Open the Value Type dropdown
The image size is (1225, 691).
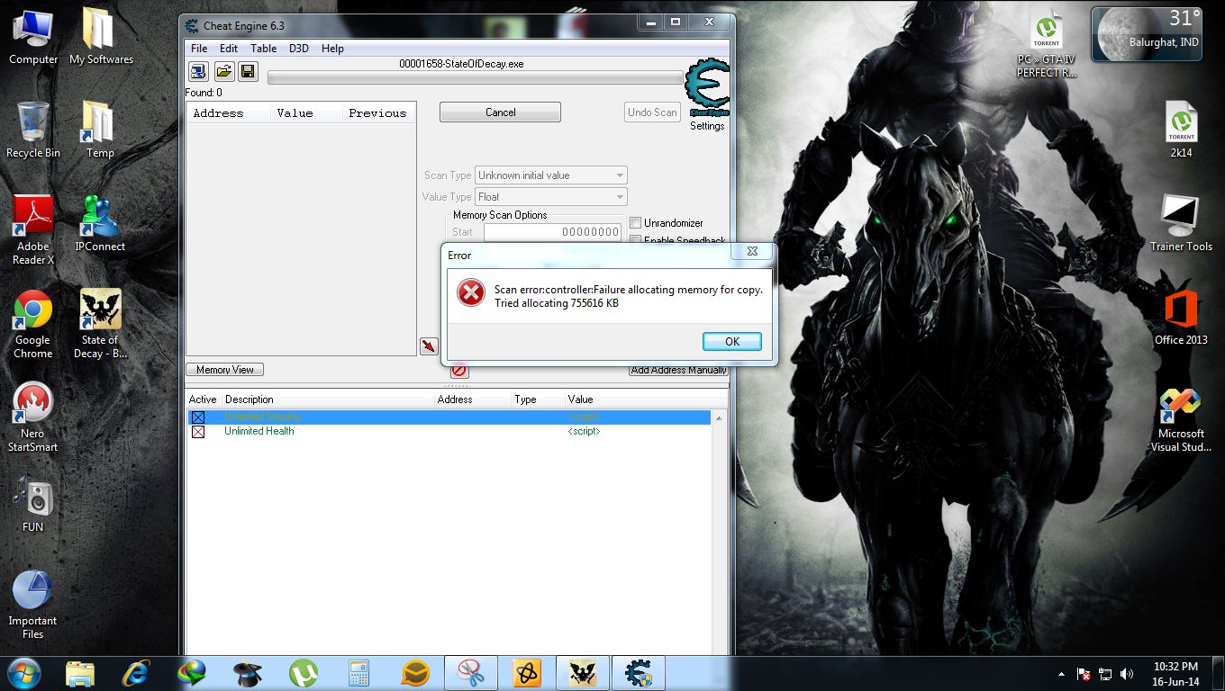[550, 197]
